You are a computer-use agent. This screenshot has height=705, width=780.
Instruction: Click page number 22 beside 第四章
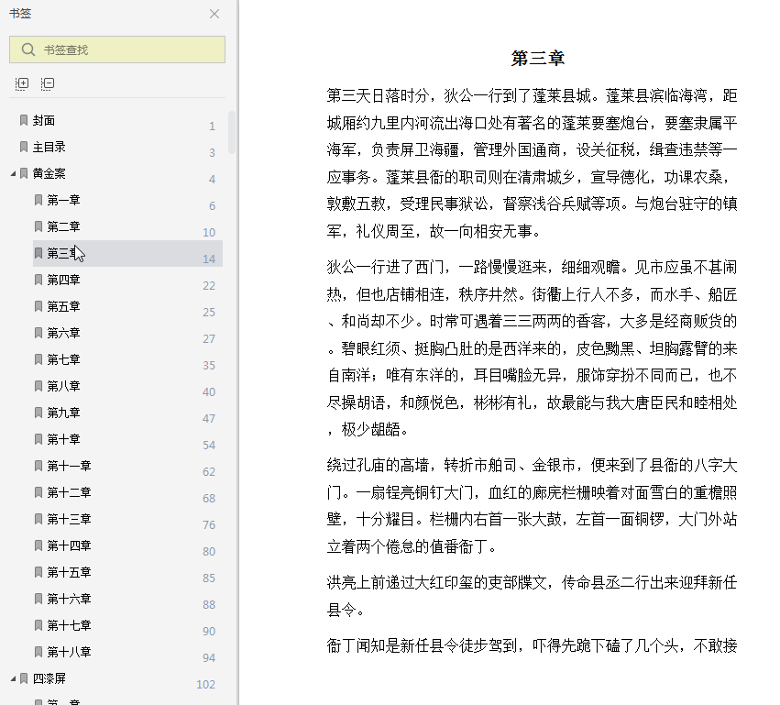pyautogui.click(x=209, y=286)
